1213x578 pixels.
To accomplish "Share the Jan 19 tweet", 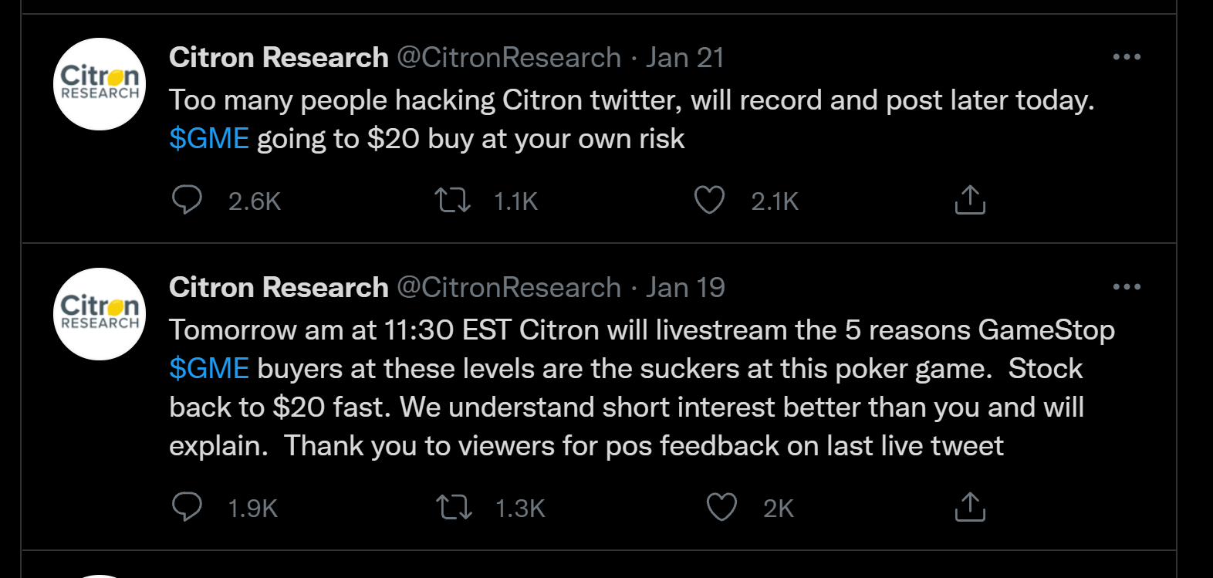I will click(970, 507).
